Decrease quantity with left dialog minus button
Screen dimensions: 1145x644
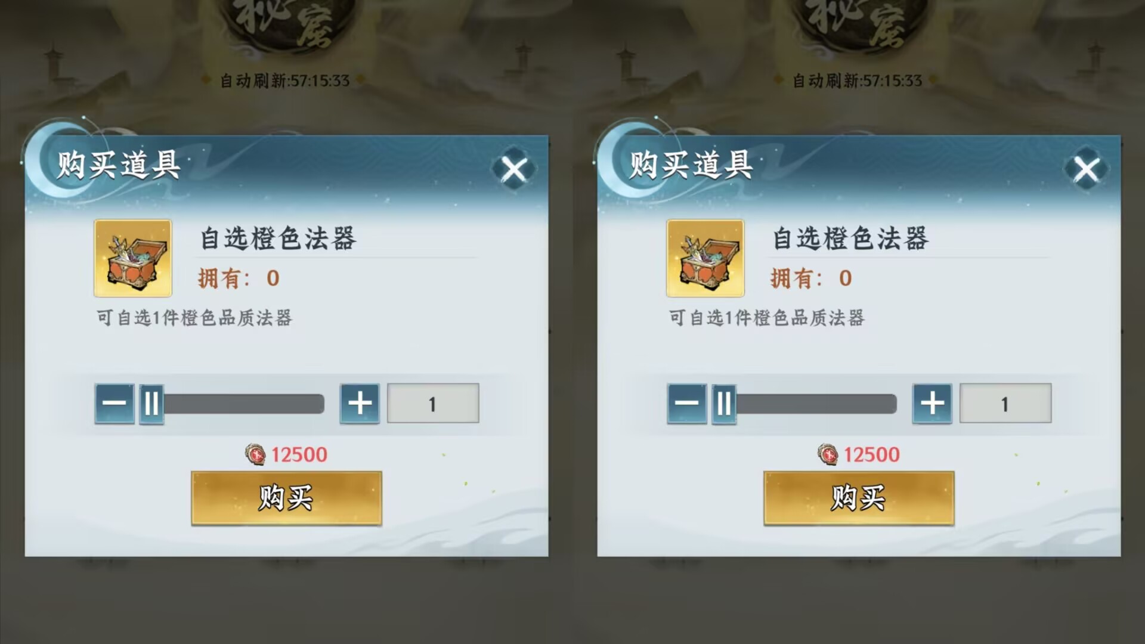tap(114, 404)
